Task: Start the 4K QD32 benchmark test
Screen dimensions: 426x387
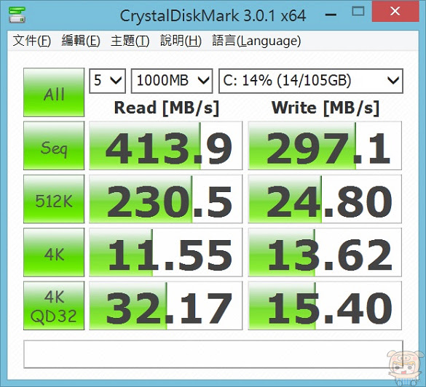Action: click(x=54, y=306)
